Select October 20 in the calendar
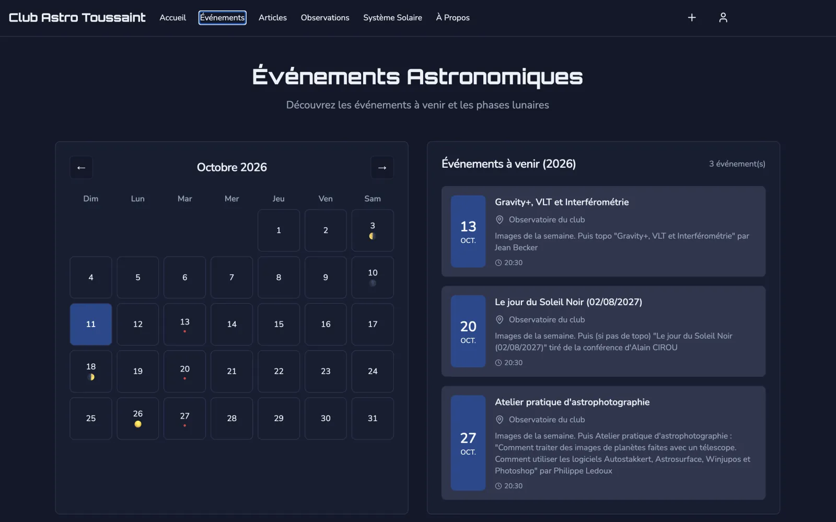 click(185, 372)
